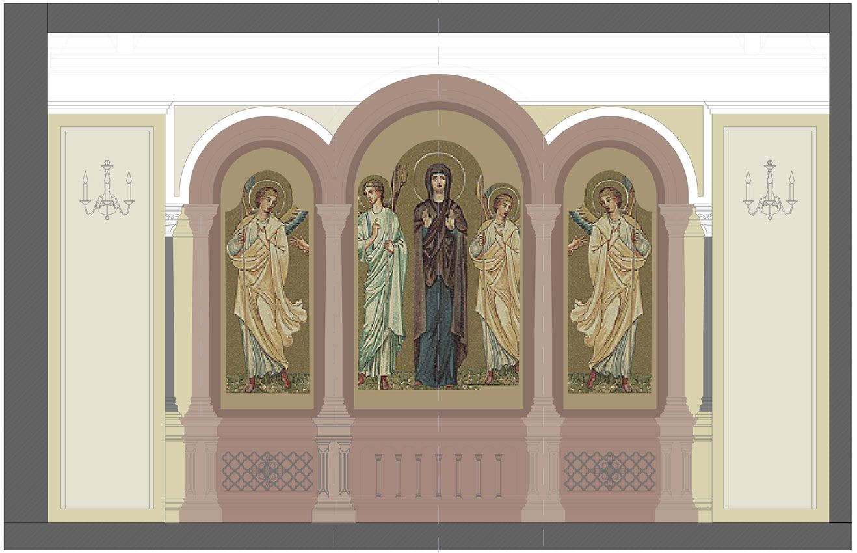Select the left wall sconce drawing
The image size is (857, 553).
point(107,190)
